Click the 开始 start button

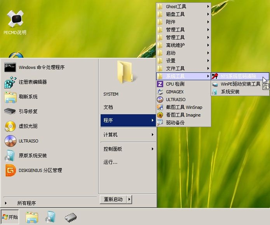coord(10,217)
